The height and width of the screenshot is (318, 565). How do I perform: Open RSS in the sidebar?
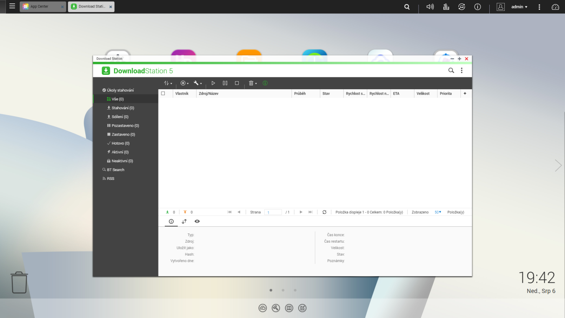coord(125,178)
